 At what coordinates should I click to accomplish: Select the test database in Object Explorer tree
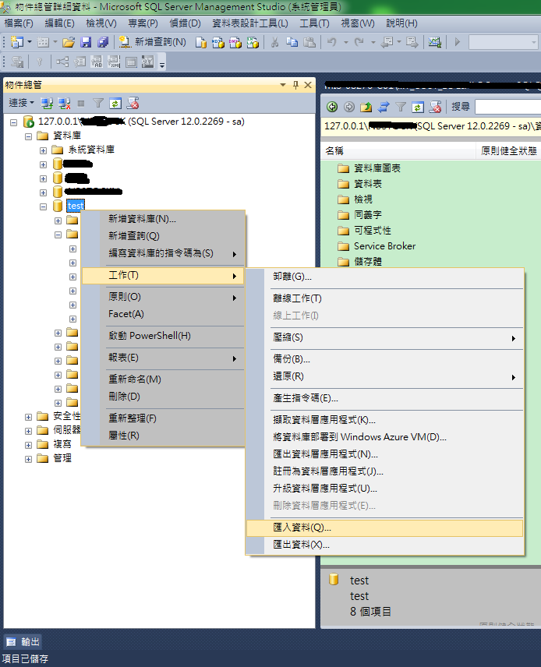(76, 206)
